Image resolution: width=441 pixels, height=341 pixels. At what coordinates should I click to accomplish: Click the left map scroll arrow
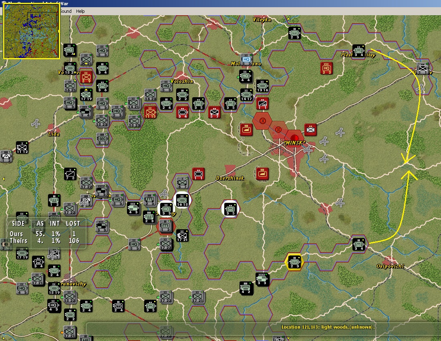point(3,179)
